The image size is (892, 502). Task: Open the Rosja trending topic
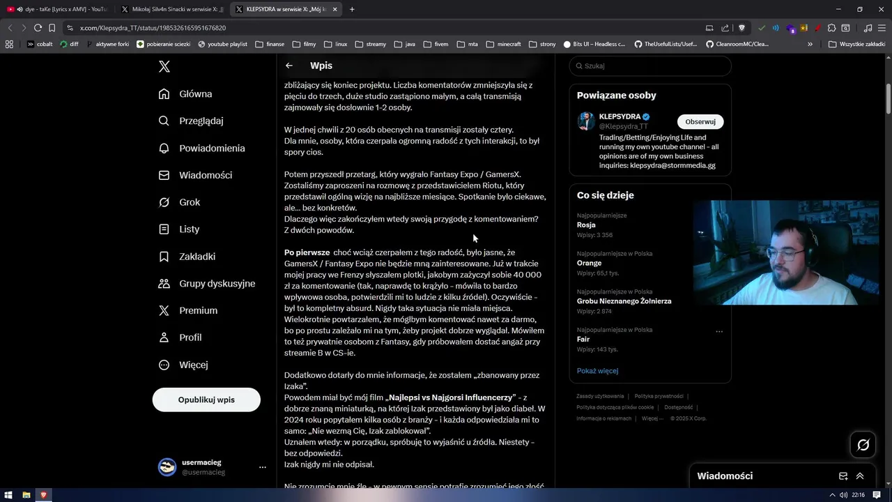[x=586, y=225]
